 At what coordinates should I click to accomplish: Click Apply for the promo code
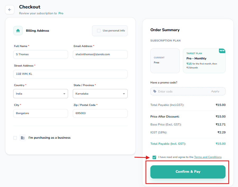(215, 91)
